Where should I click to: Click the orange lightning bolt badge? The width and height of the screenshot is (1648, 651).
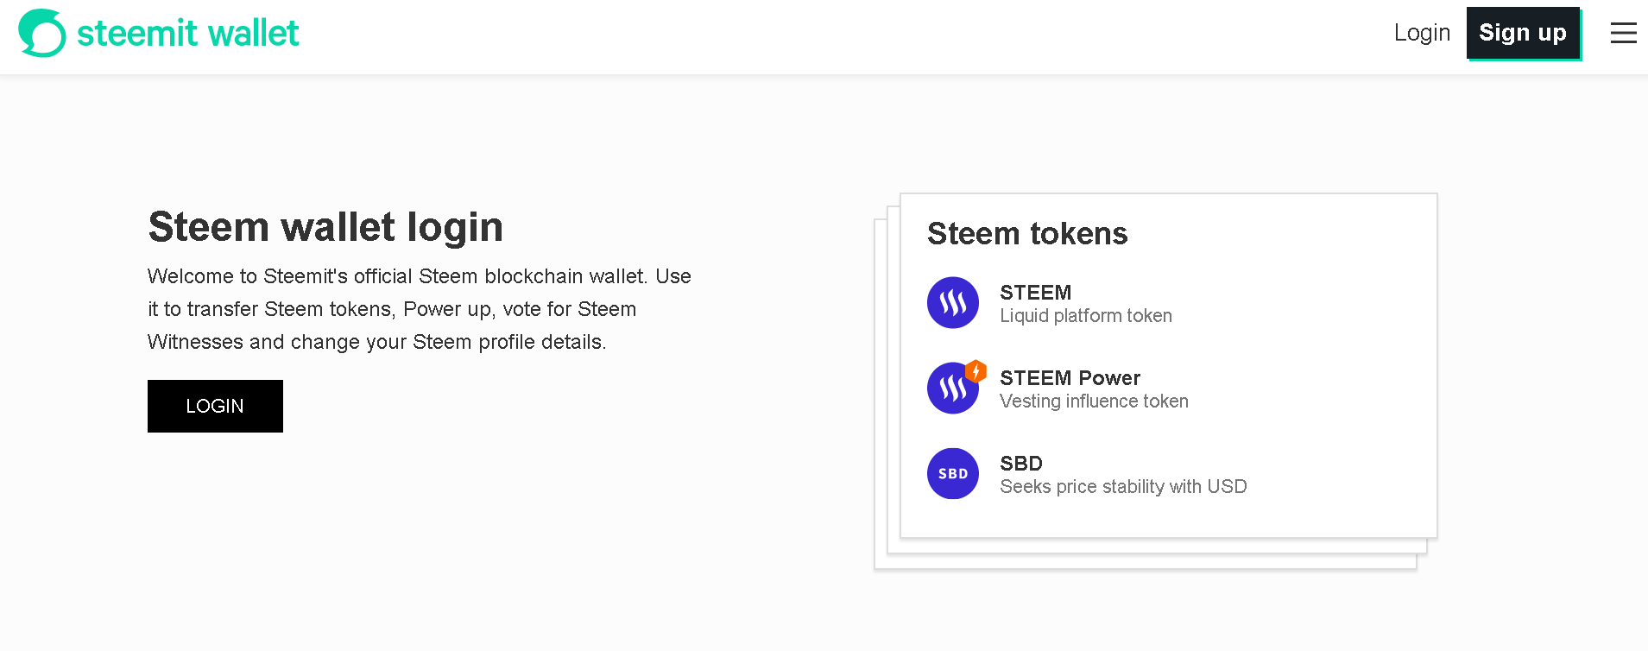point(976,371)
